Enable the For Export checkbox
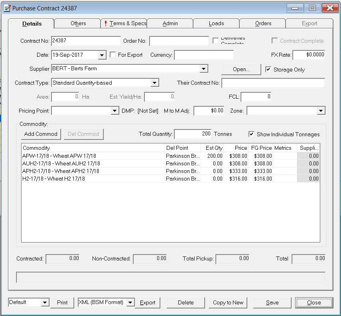The height and width of the screenshot is (316, 341). [112, 55]
